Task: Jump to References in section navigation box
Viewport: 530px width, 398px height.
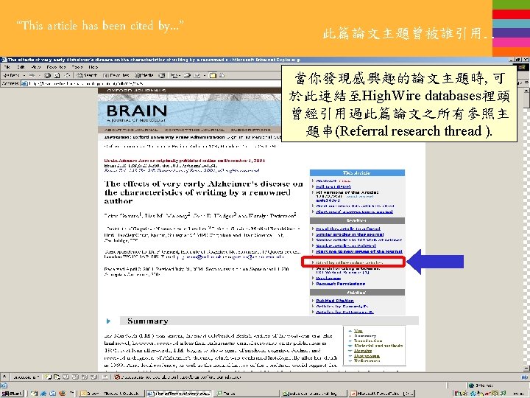Action: click(x=367, y=360)
